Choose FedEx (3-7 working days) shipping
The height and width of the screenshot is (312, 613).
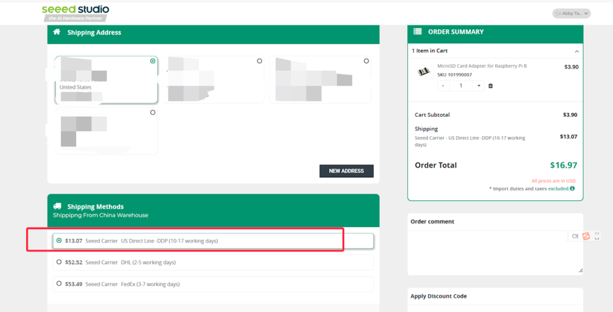coord(59,284)
